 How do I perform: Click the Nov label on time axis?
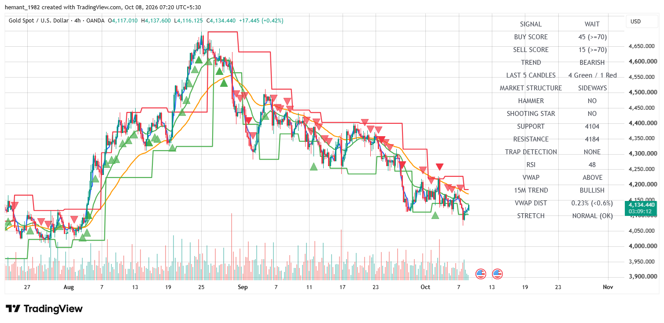608,287
